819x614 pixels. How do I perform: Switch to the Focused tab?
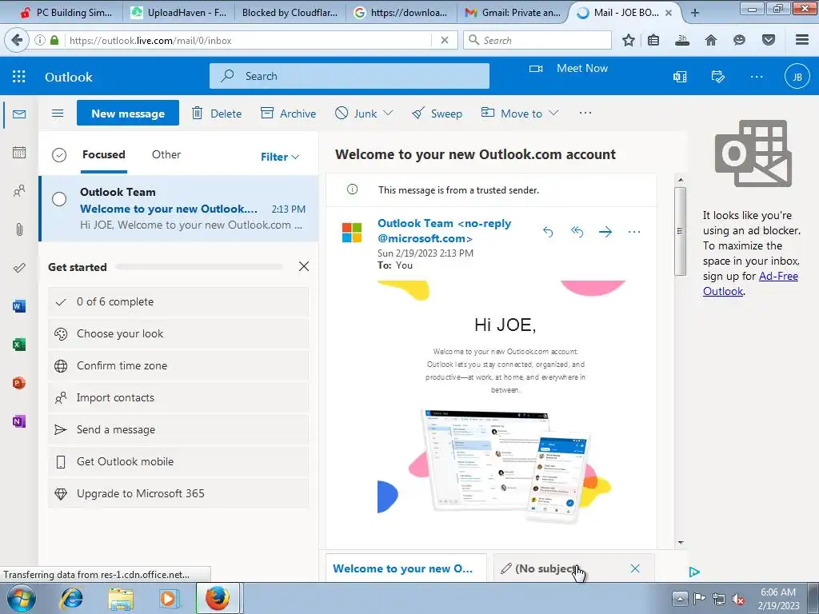point(103,154)
